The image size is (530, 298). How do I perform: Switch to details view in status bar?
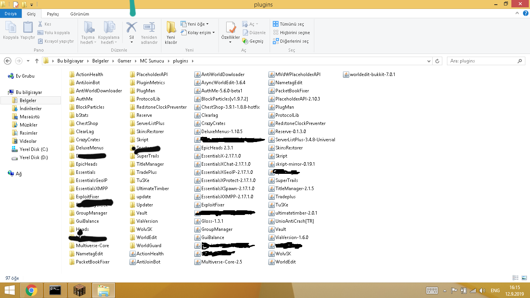516,278
